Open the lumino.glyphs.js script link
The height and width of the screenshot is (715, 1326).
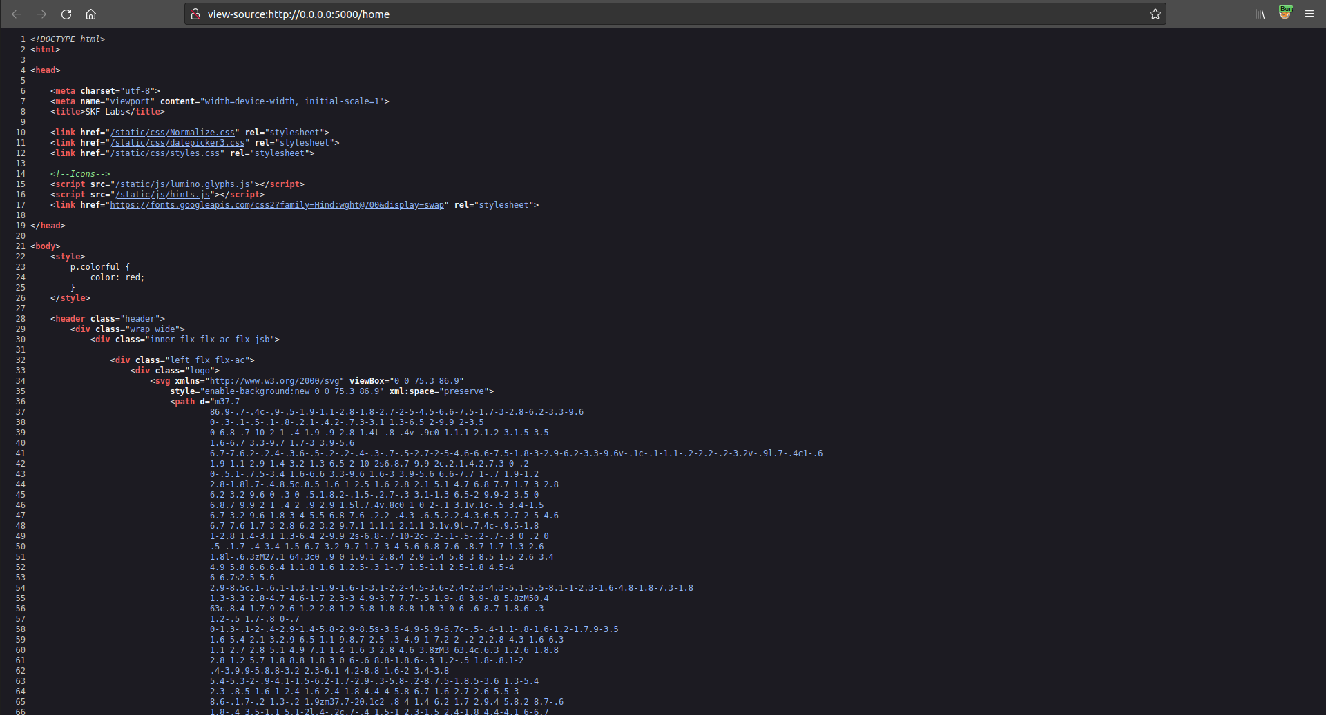(x=182, y=184)
